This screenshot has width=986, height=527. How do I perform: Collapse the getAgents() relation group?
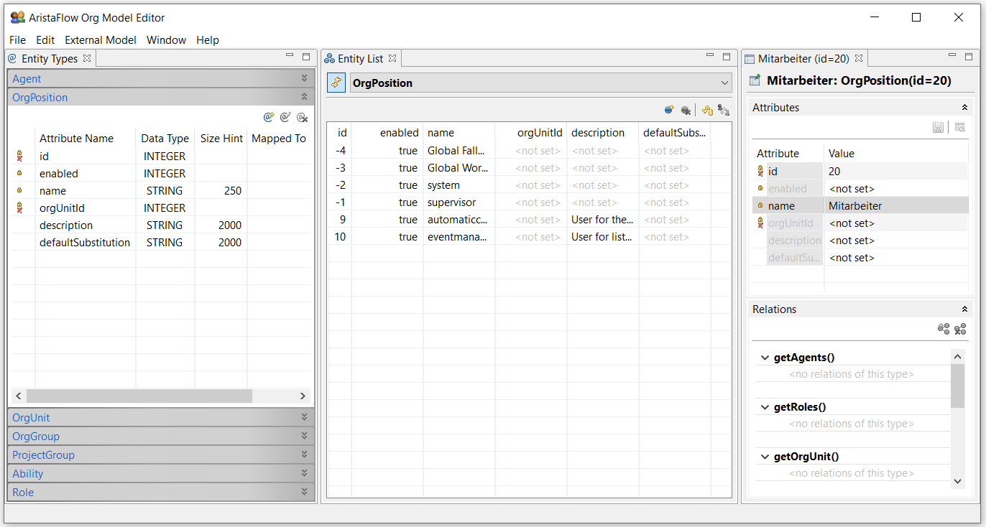(x=764, y=358)
